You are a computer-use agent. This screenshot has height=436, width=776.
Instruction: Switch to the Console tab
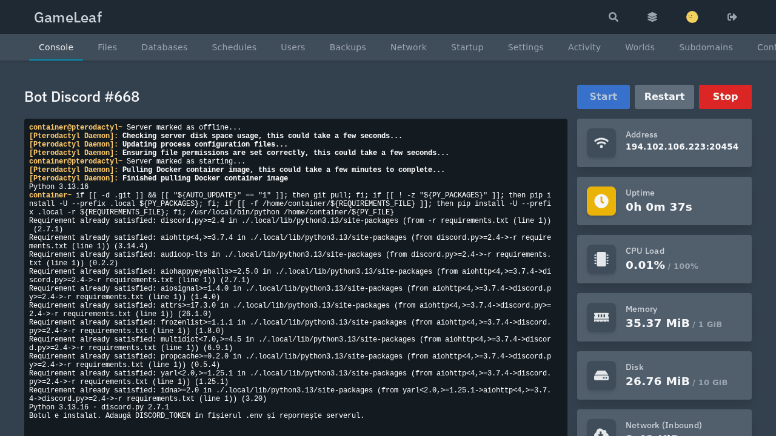(56, 47)
